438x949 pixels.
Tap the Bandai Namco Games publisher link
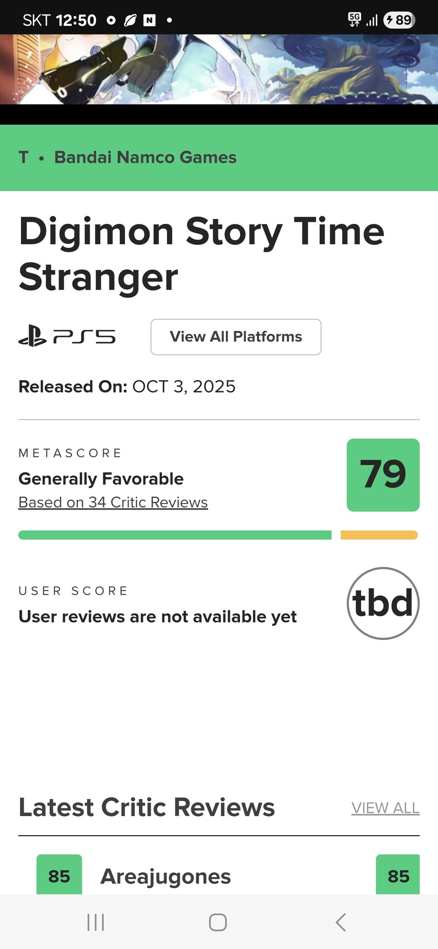click(x=145, y=157)
